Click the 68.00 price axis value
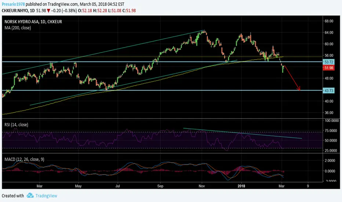 (329, 21)
